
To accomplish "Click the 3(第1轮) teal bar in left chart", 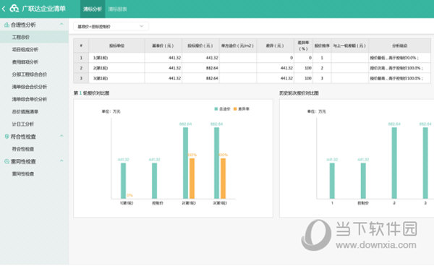I will tap(217, 163).
